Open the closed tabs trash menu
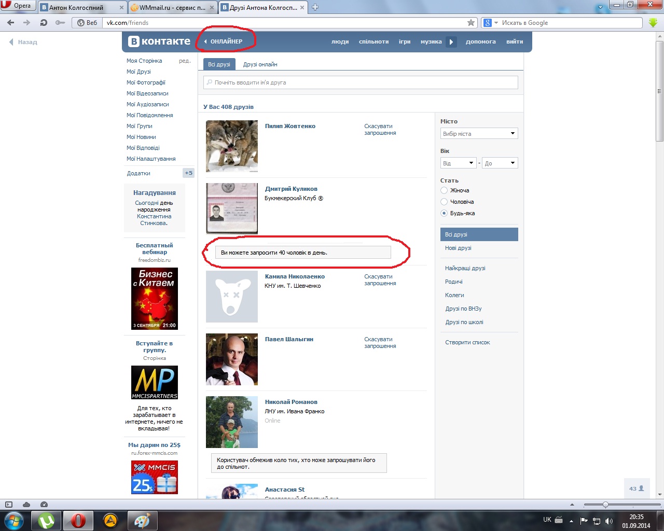This screenshot has width=664, height=531. pyautogui.click(x=601, y=7)
